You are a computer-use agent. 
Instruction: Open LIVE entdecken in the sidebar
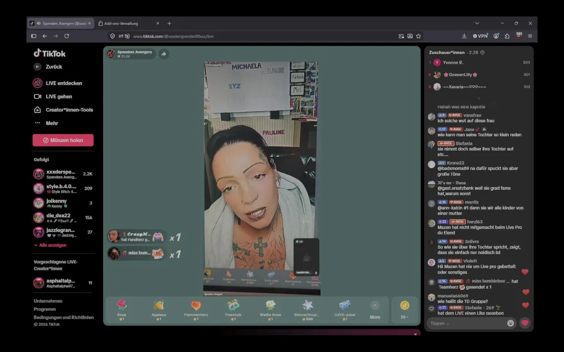tap(58, 83)
